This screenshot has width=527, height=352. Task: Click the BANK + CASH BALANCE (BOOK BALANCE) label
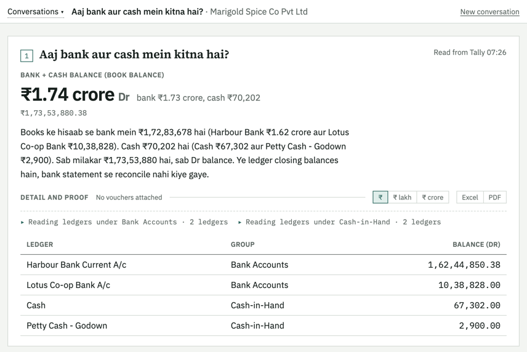92,75
